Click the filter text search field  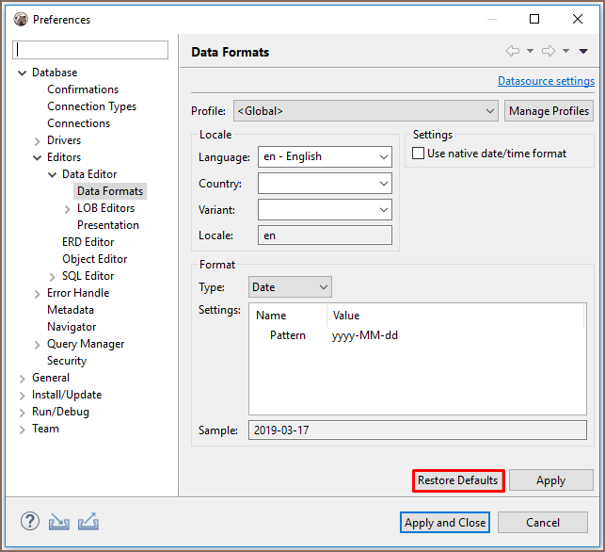point(91,50)
